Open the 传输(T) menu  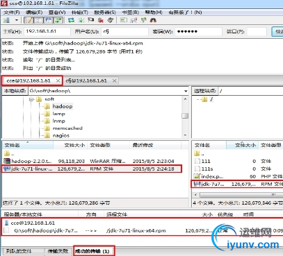click(80, 12)
